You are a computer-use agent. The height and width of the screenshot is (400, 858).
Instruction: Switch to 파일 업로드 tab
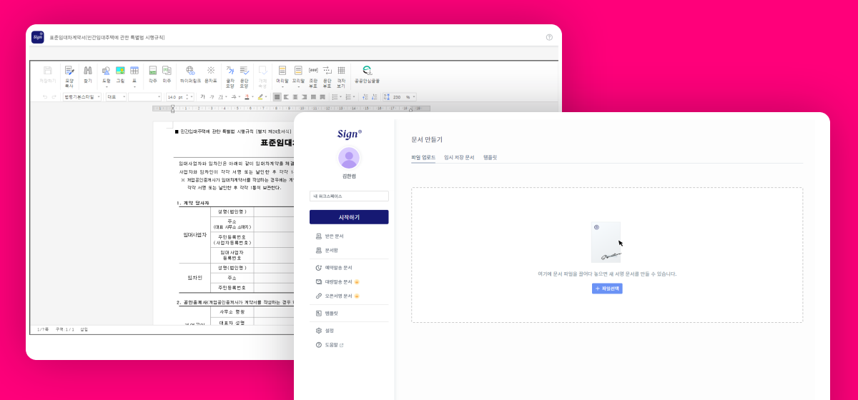click(x=423, y=156)
